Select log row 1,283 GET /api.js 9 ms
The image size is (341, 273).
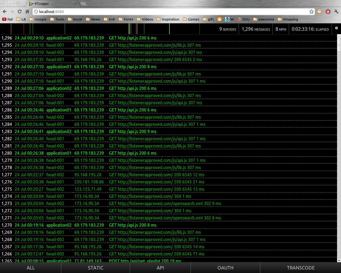pos(168,131)
